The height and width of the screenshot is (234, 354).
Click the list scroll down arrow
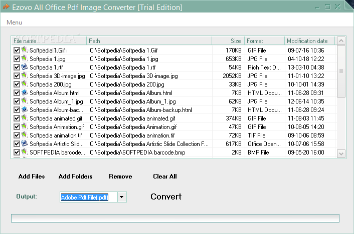pos(341,154)
